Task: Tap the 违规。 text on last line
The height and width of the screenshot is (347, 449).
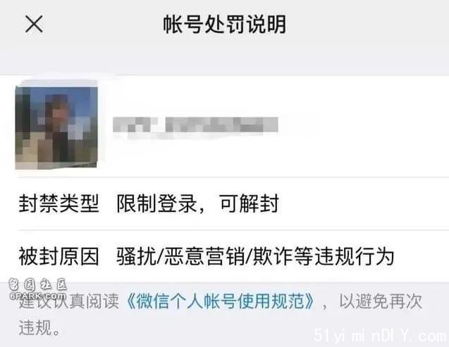Action: (40, 327)
